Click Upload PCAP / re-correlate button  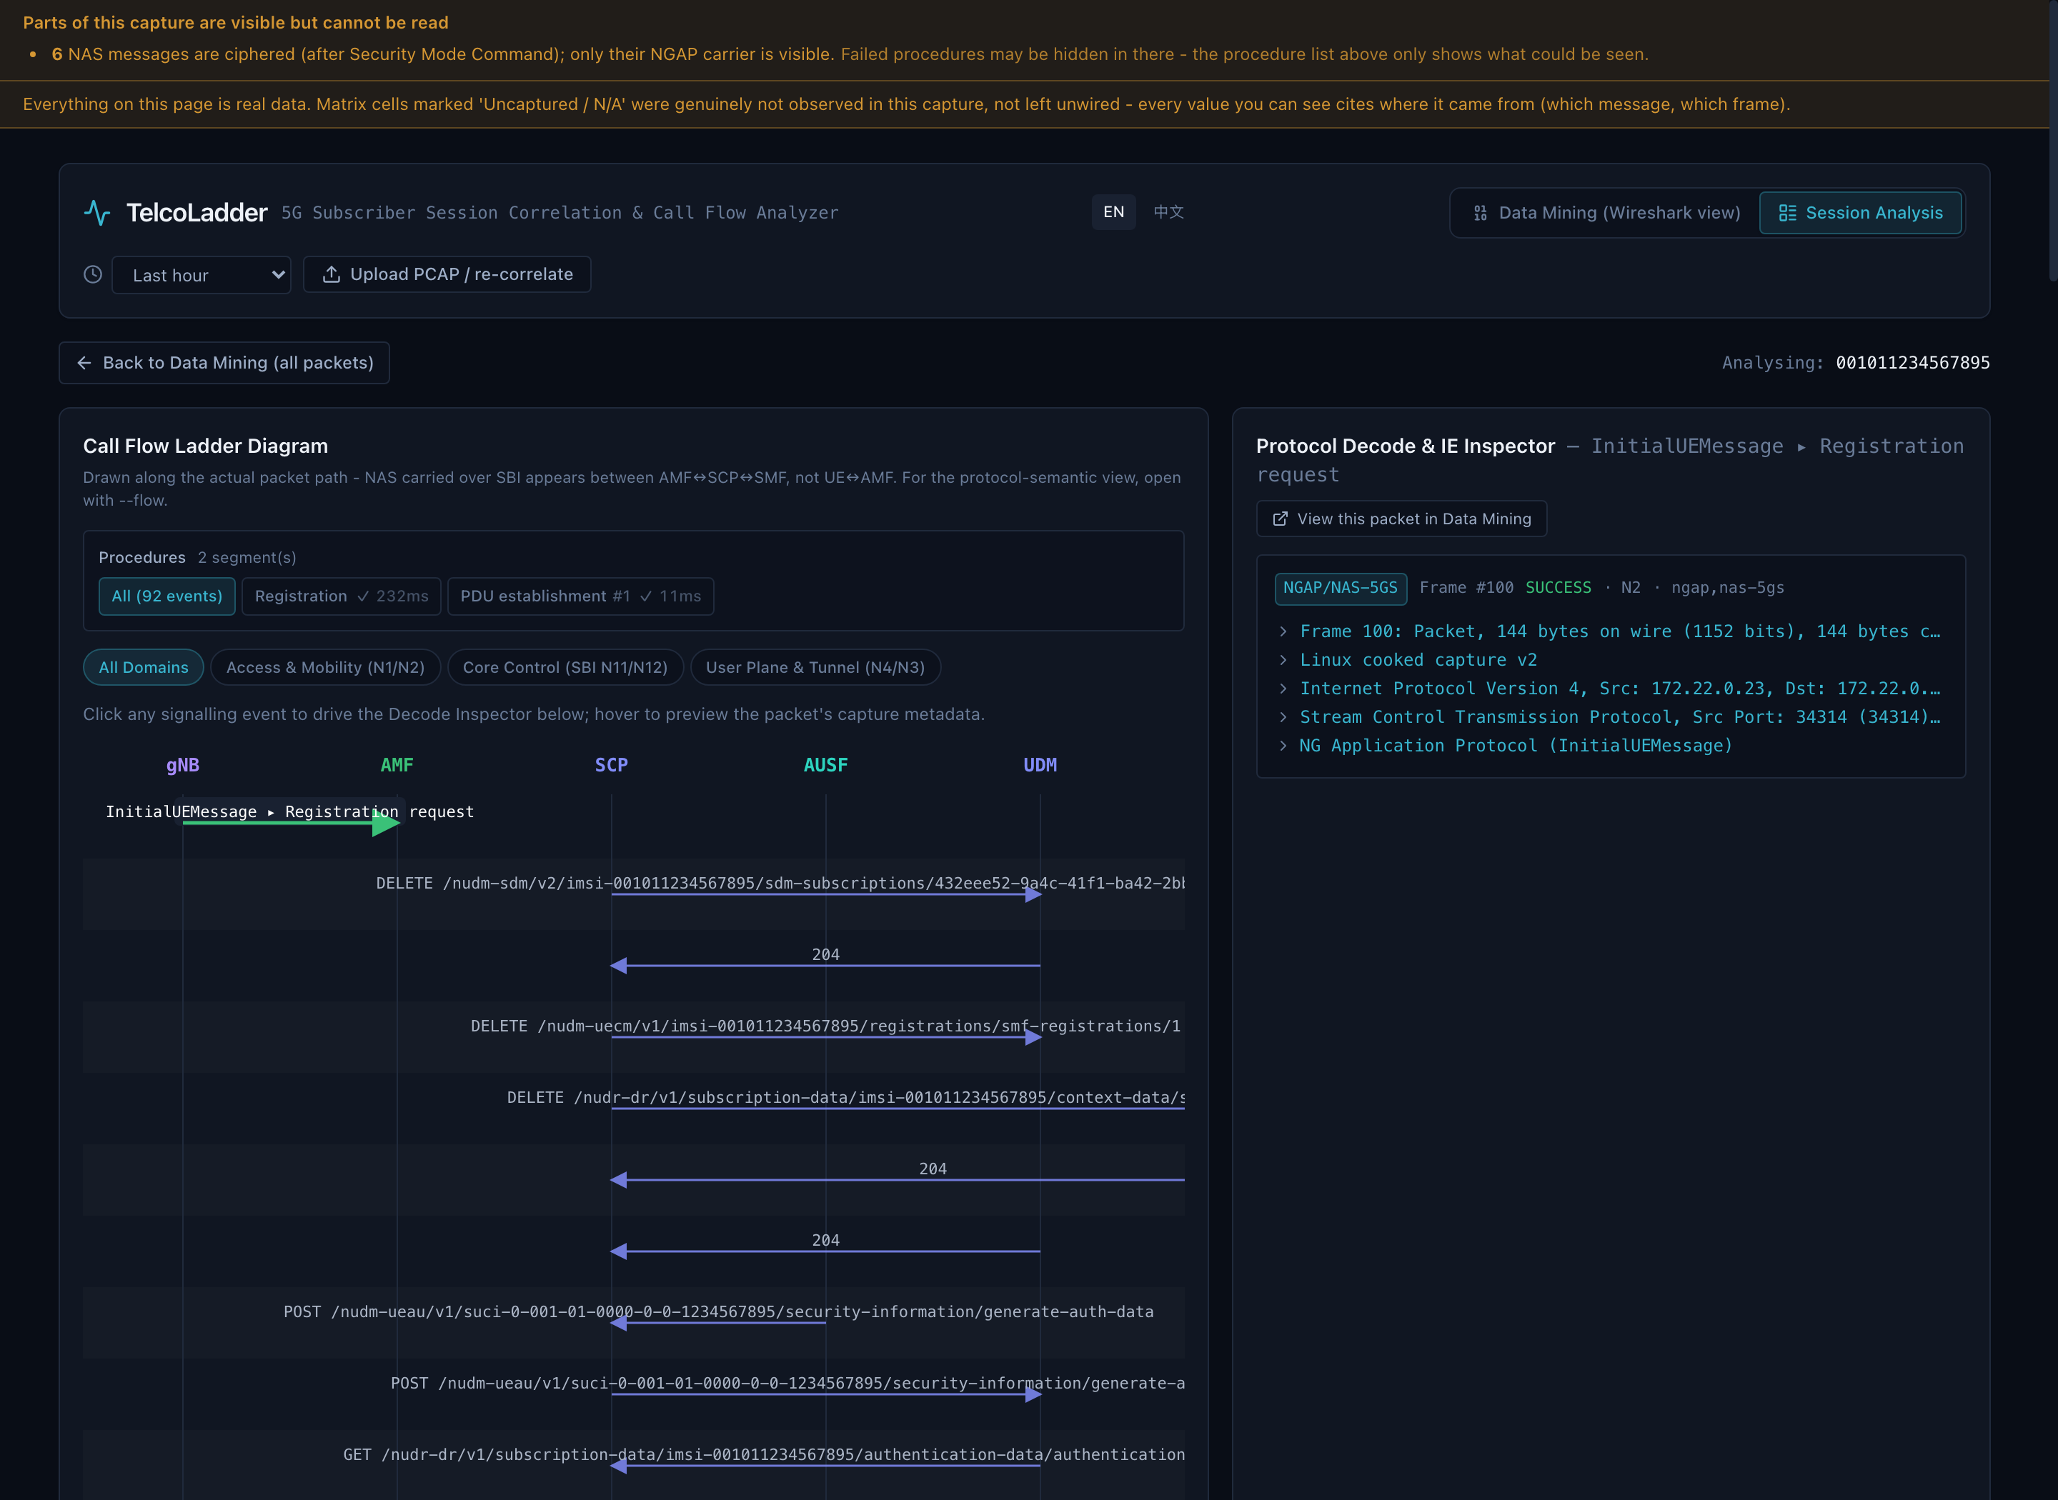[x=447, y=274]
